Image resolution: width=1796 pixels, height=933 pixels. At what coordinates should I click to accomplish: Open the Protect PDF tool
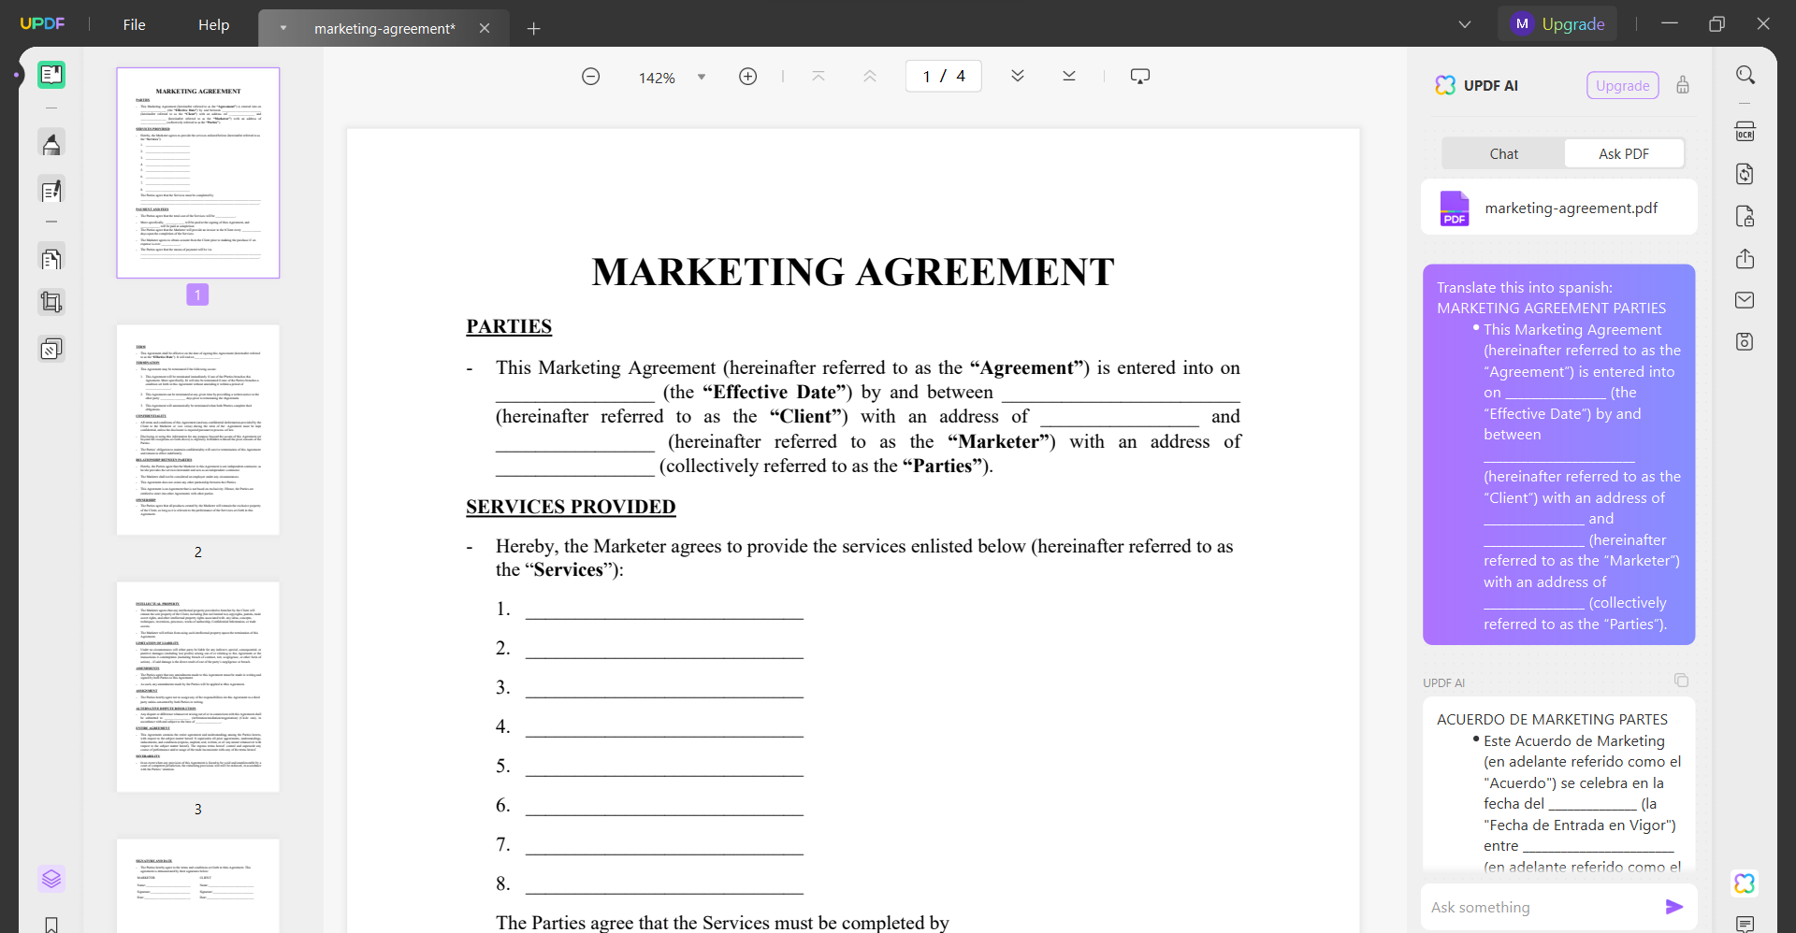pos(1745,216)
